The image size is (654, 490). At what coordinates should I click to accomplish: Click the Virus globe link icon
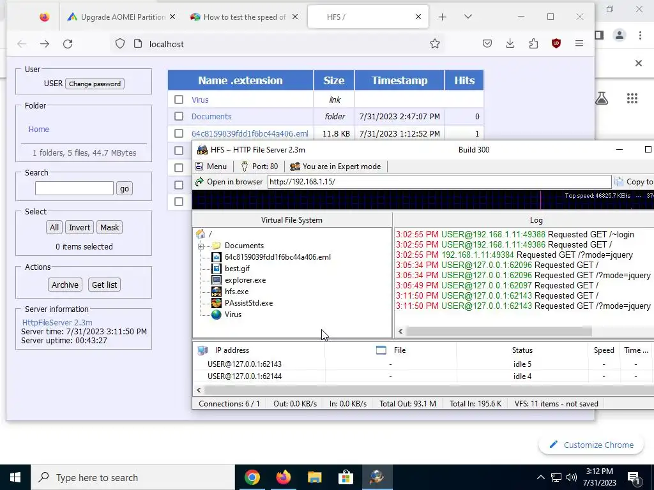pyautogui.click(x=216, y=315)
